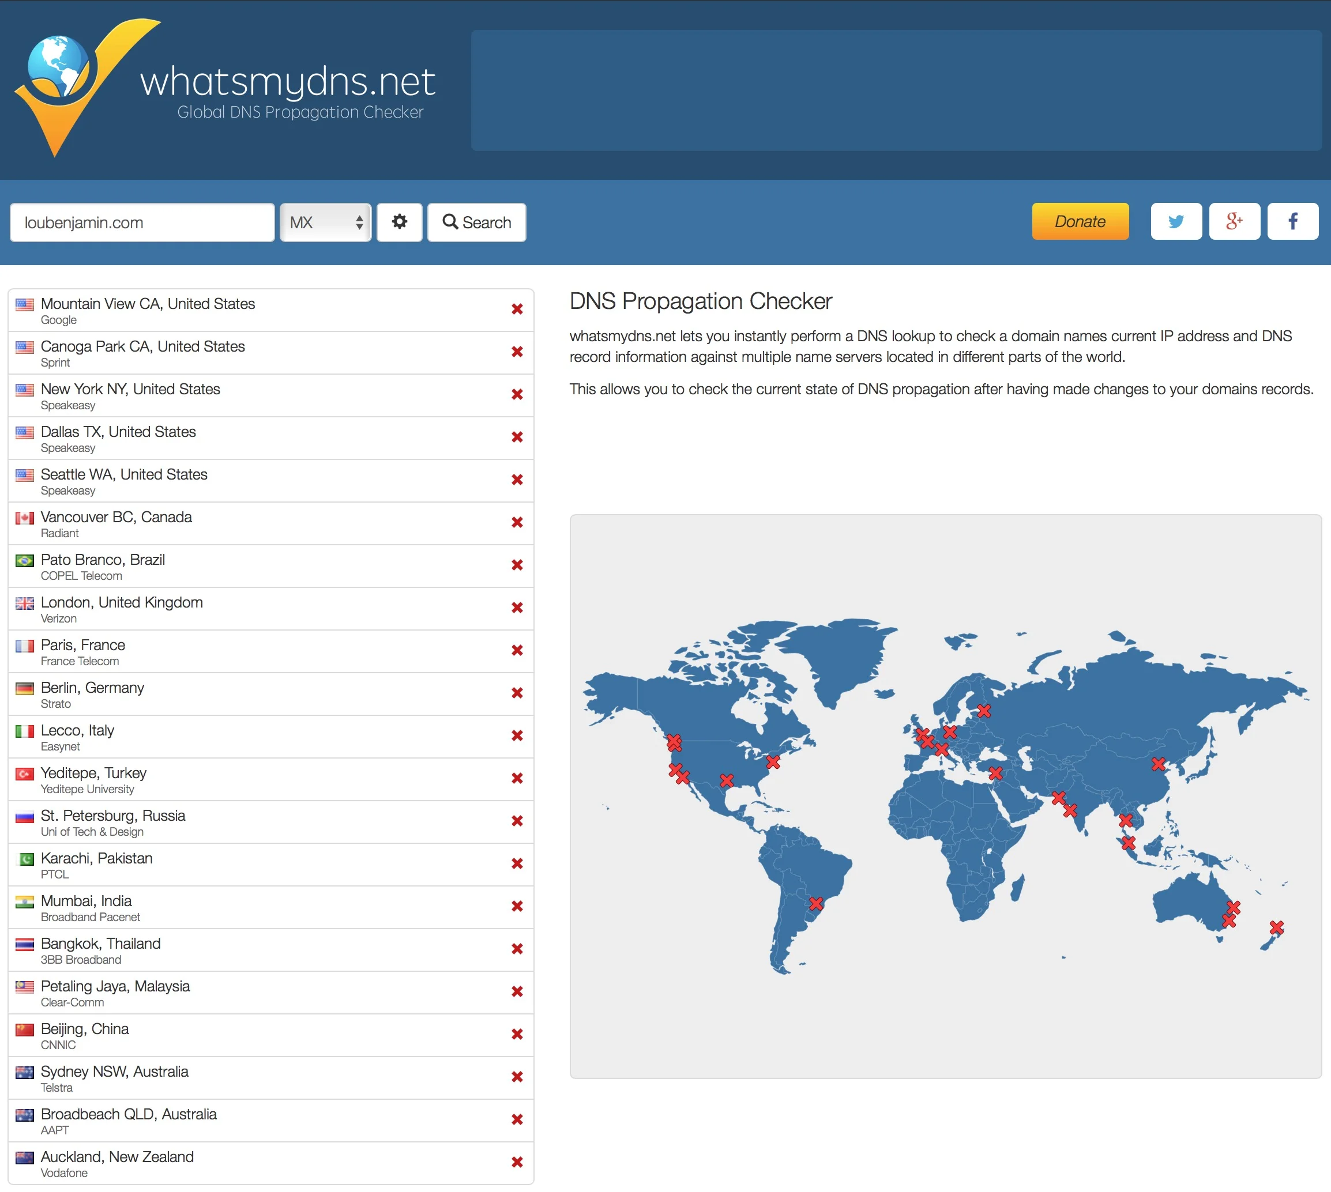Select Dallas TX, United States text
Viewport: 1331px width, 1192px height.
tap(118, 431)
